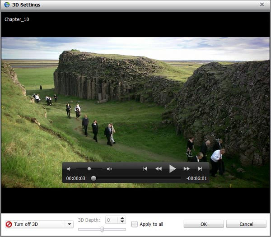Open the Turn off 3D mode dropdown
This screenshot has height=237, width=271.
coord(69,224)
